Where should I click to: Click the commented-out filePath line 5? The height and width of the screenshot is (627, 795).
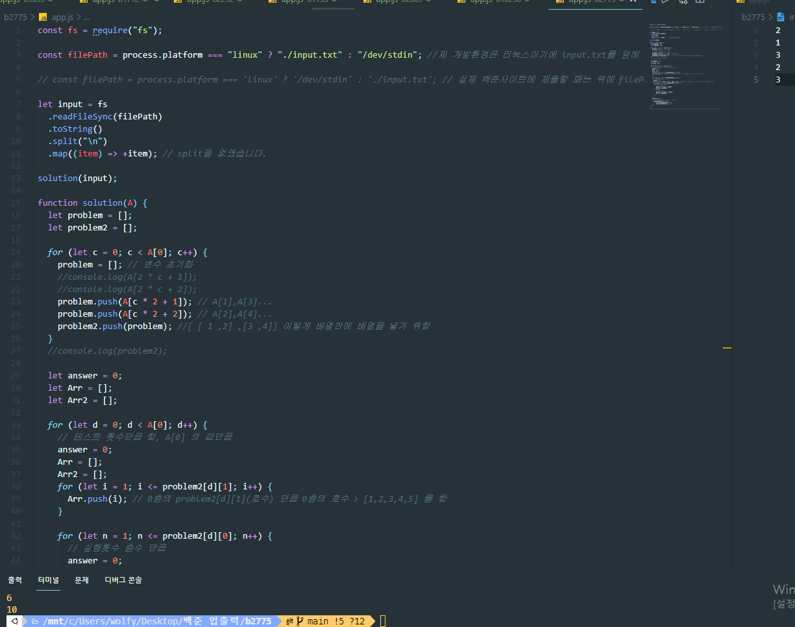pos(340,79)
